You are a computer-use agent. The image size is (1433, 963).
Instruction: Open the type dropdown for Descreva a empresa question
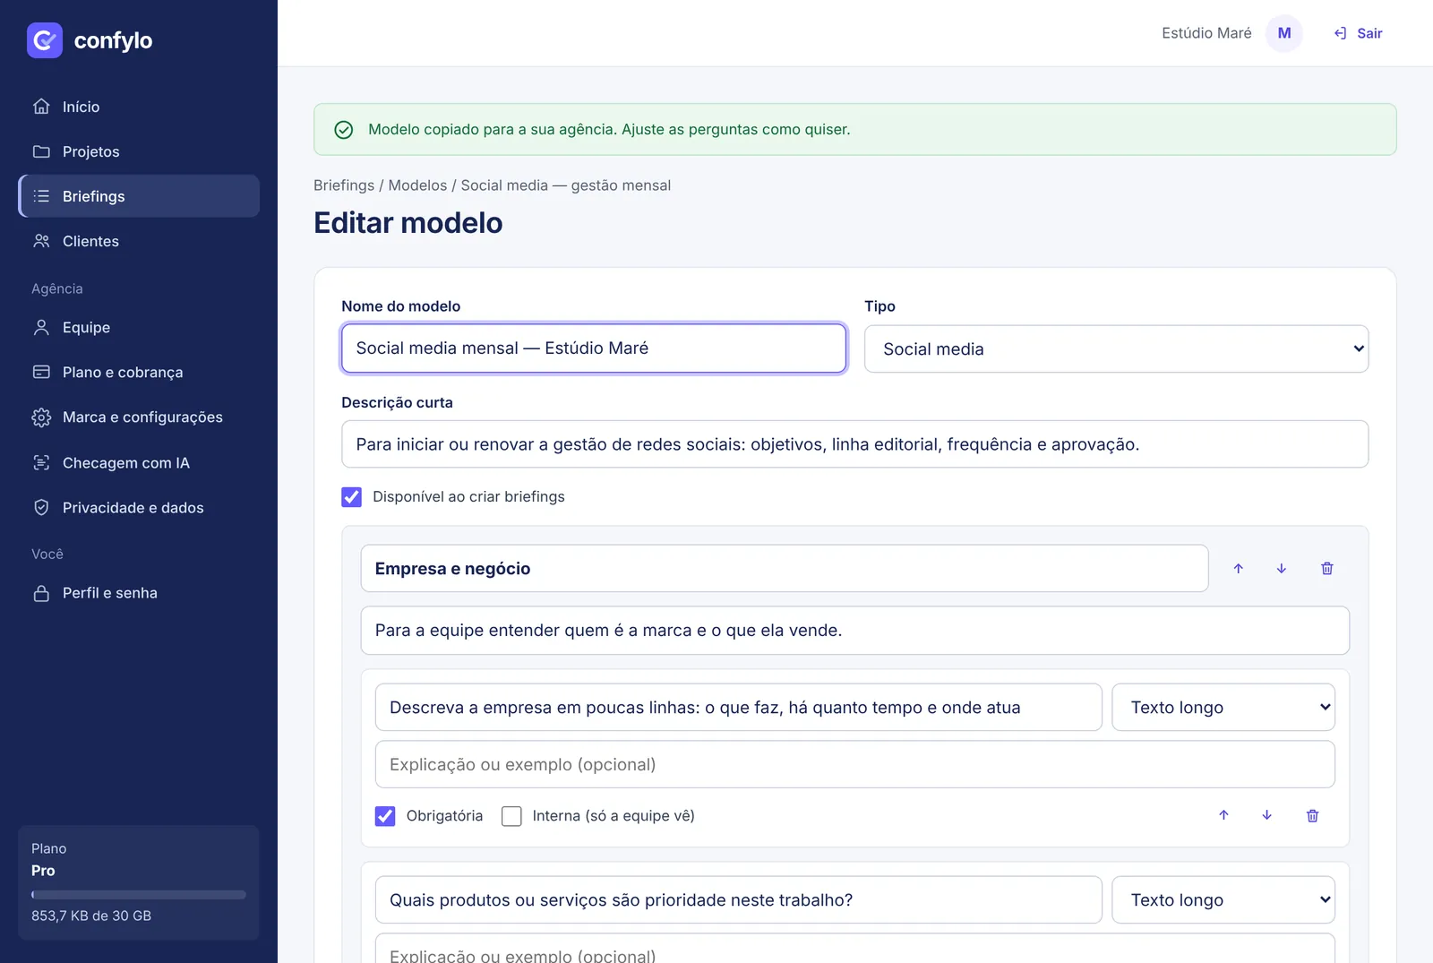click(x=1223, y=708)
